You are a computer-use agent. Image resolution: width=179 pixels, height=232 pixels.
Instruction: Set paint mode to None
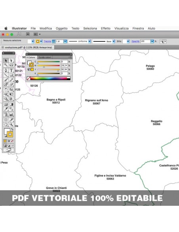click(x=12, y=141)
